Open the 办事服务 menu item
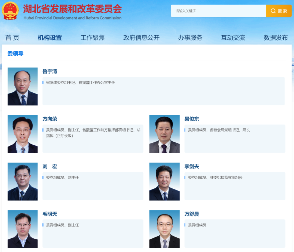294x252 pixels. point(190,38)
